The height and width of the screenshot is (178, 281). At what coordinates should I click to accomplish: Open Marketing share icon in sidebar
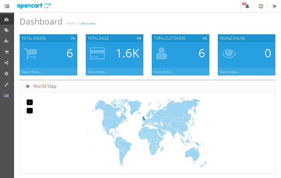7,63
